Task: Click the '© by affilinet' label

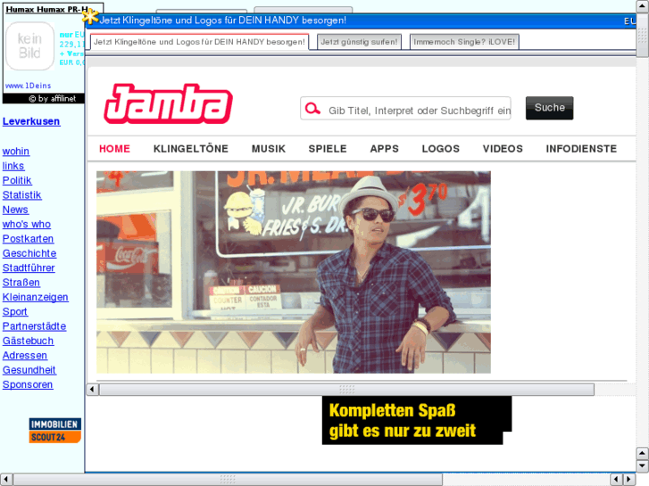Action: tap(52, 98)
